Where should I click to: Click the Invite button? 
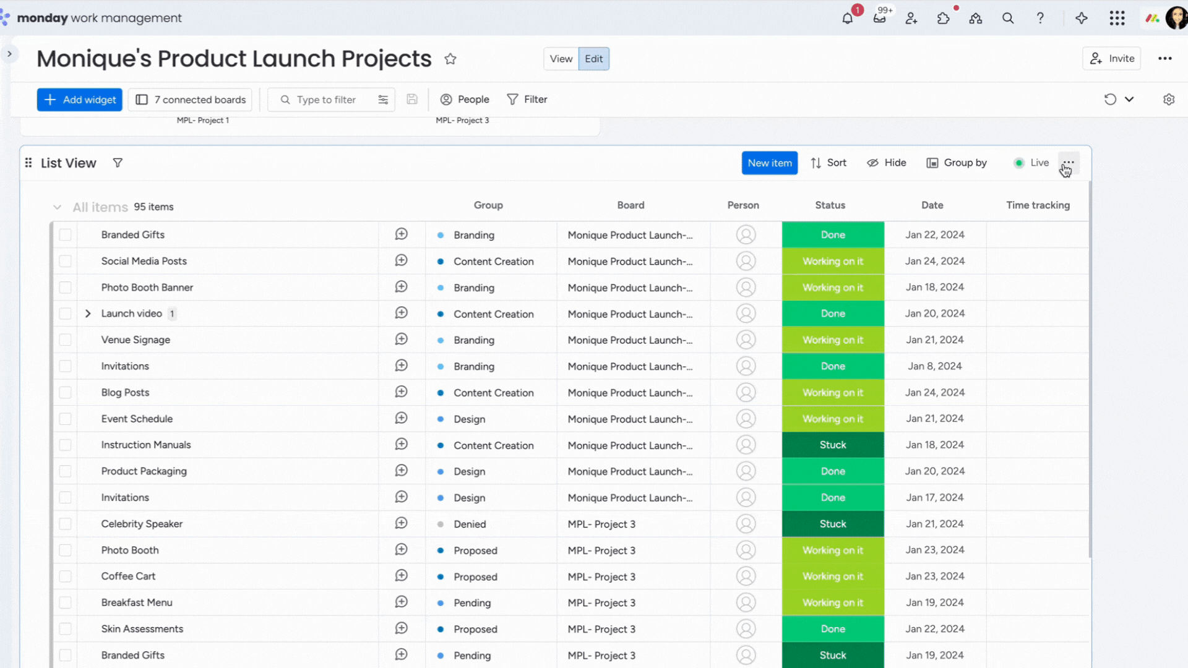tap(1111, 58)
